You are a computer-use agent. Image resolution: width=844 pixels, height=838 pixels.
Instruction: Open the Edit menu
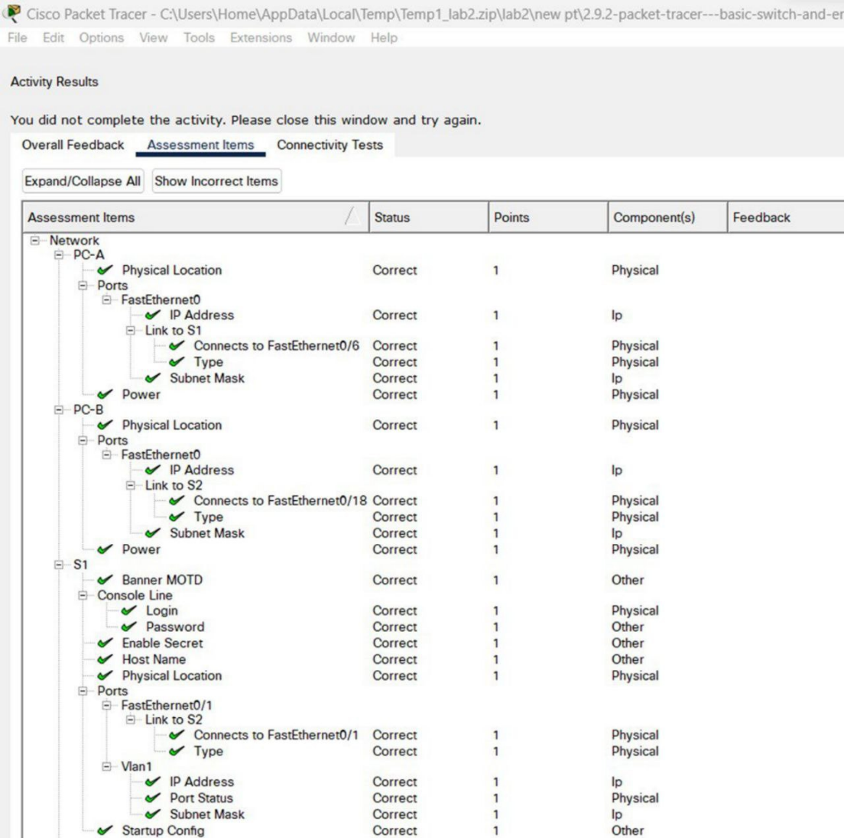(x=54, y=37)
